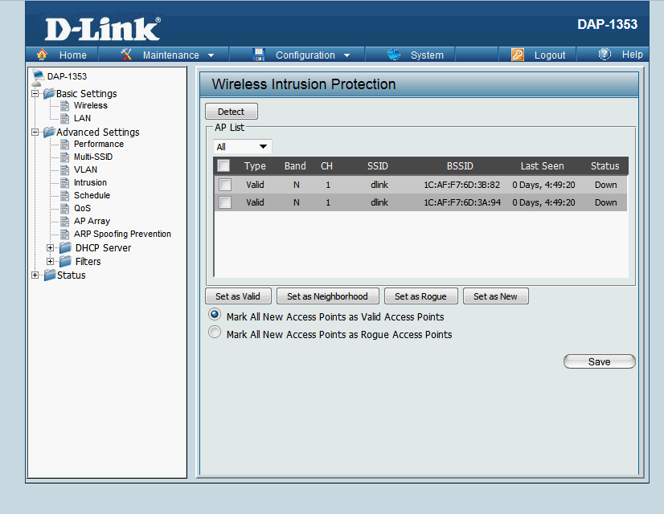This screenshot has width=664, height=514.
Task: Open the Maintenance menu
Action: click(x=170, y=55)
